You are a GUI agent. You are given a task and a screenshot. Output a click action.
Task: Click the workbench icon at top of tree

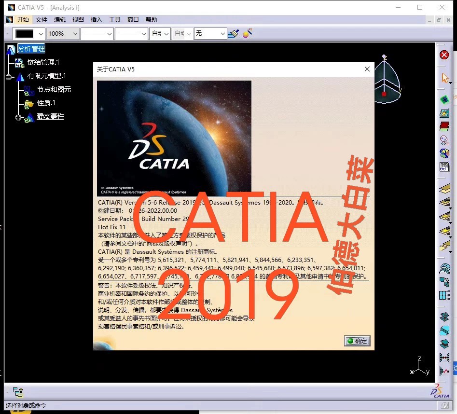(11, 48)
